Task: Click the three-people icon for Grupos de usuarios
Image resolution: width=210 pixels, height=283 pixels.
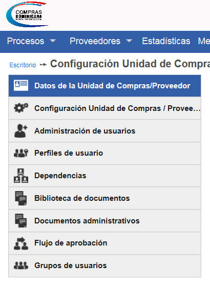Action: (x=21, y=266)
